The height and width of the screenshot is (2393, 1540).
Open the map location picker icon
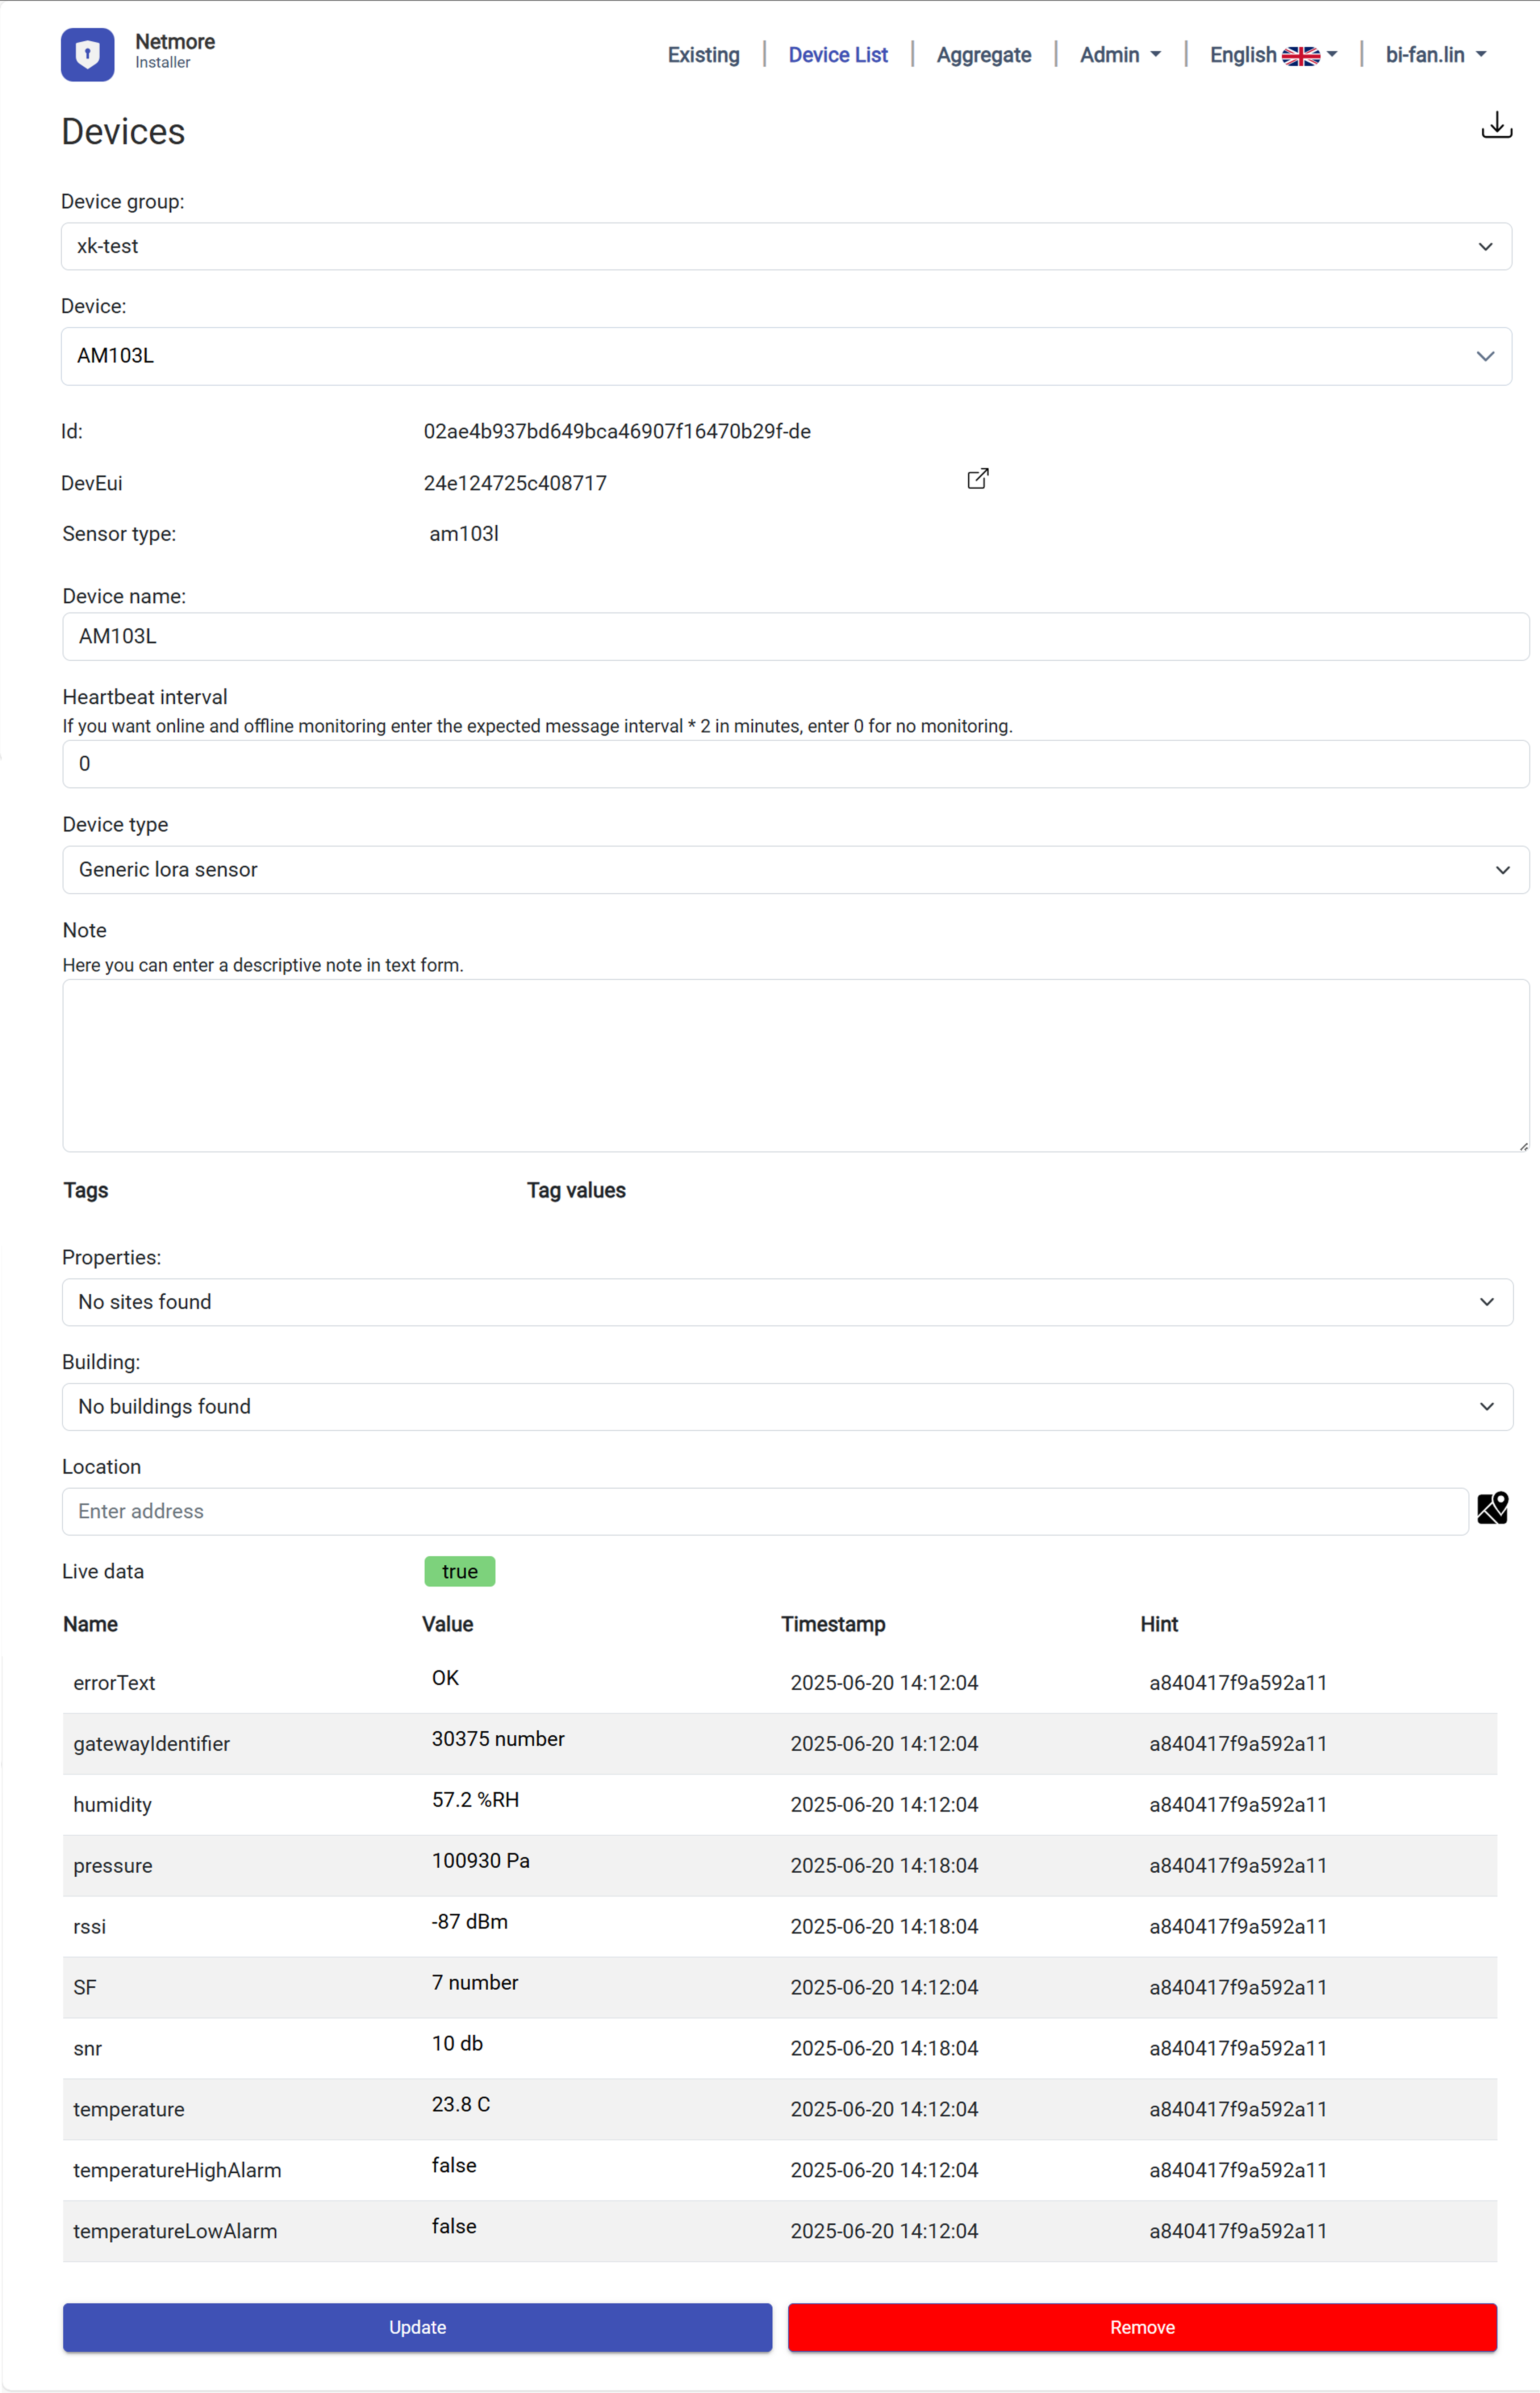pyautogui.click(x=1492, y=1508)
